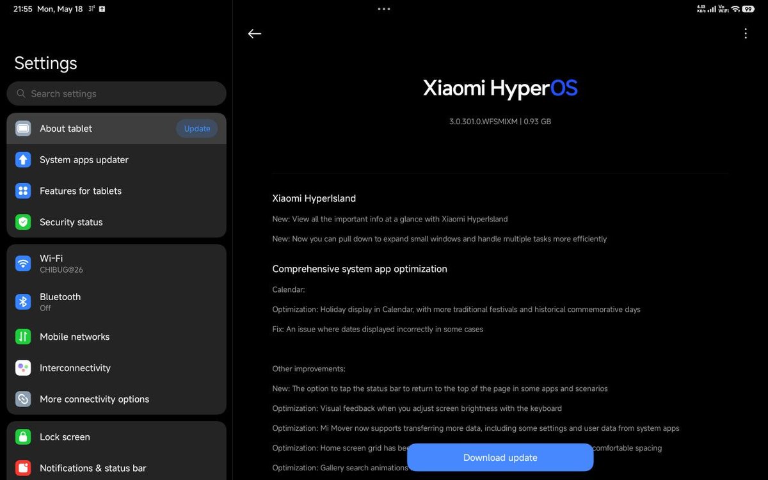This screenshot has height=480, width=768.
Task: Tap the clock showing 21:55
Action: [x=23, y=9]
